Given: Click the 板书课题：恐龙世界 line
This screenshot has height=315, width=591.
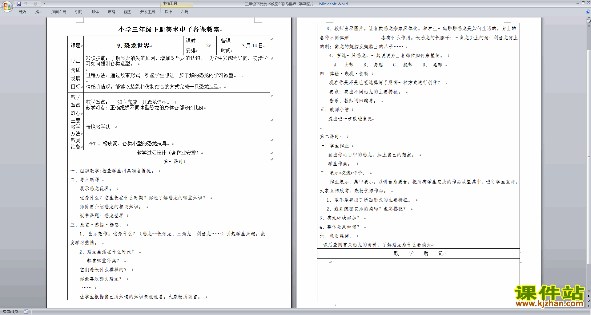Looking at the screenshot, I should 102,216.
